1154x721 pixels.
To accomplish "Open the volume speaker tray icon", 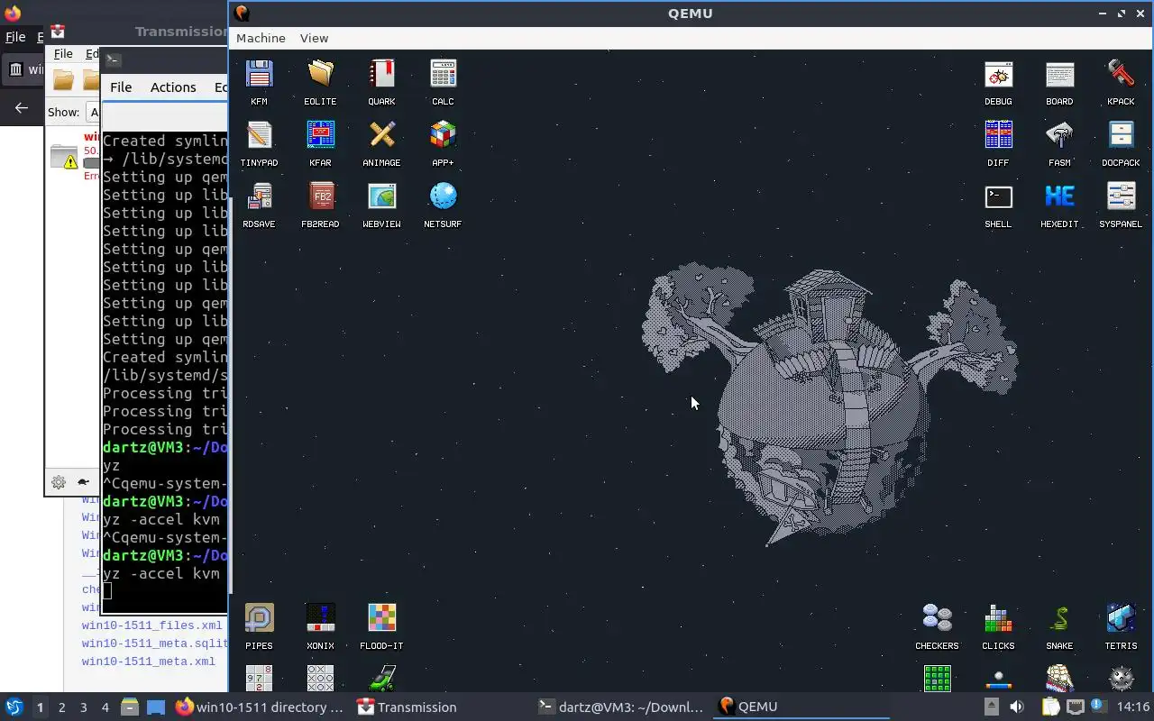I will pos(1017,707).
